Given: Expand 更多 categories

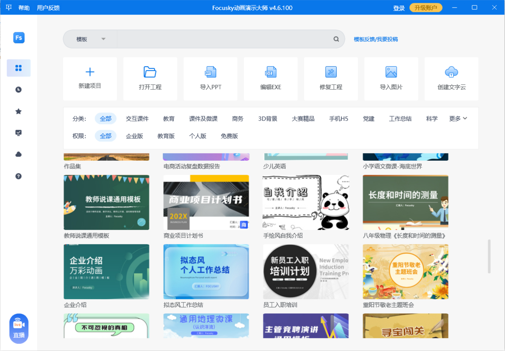Looking at the screenshot, I should pyautogui.click(x=458, y=118).
